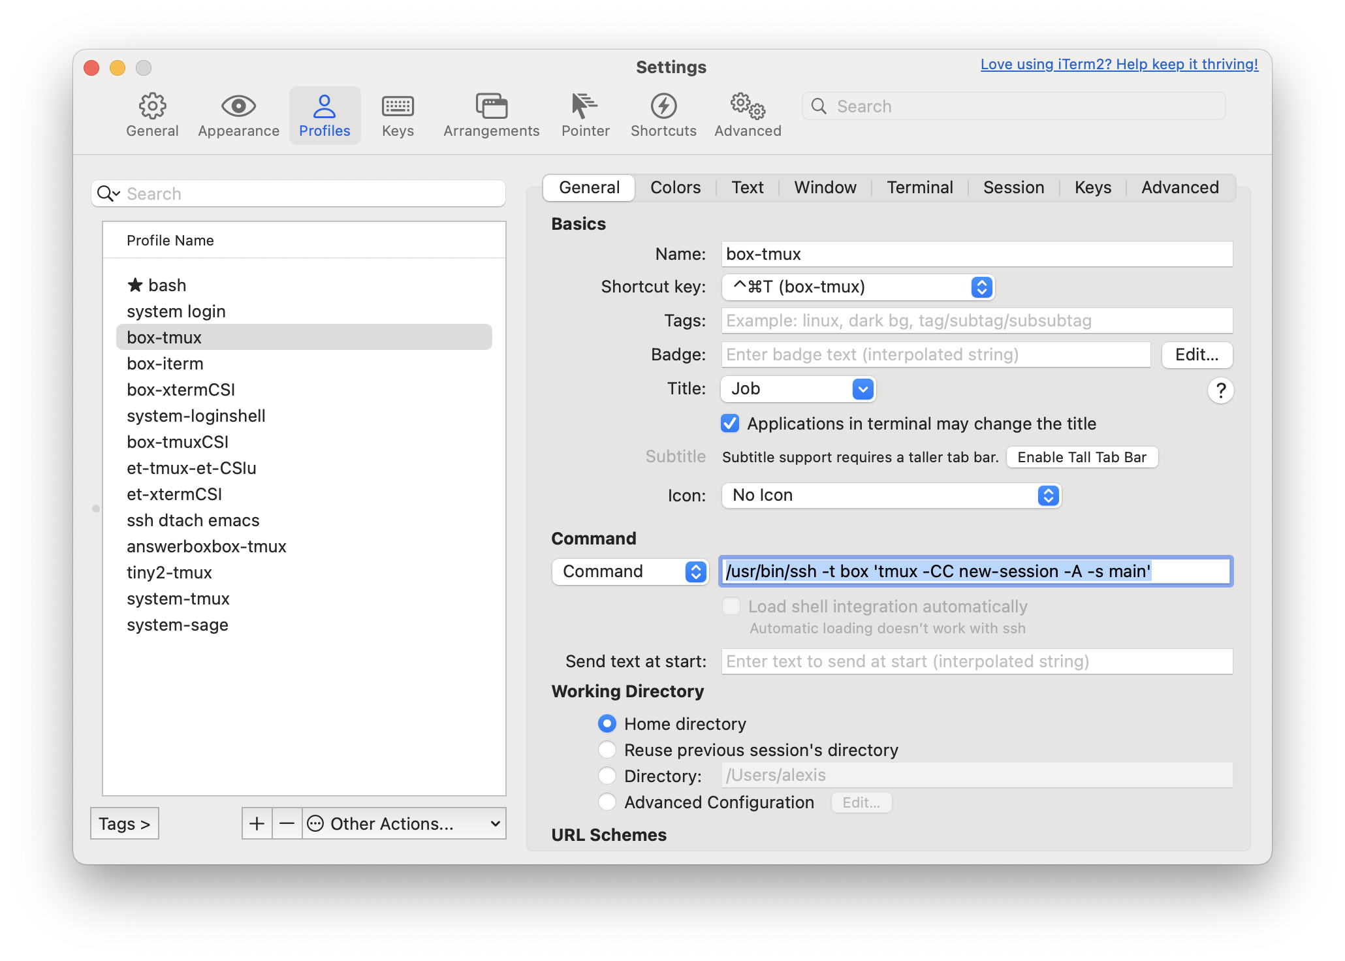Open Appearance settings eye icon
The image size is (1345, 961).
coord(238,106)
